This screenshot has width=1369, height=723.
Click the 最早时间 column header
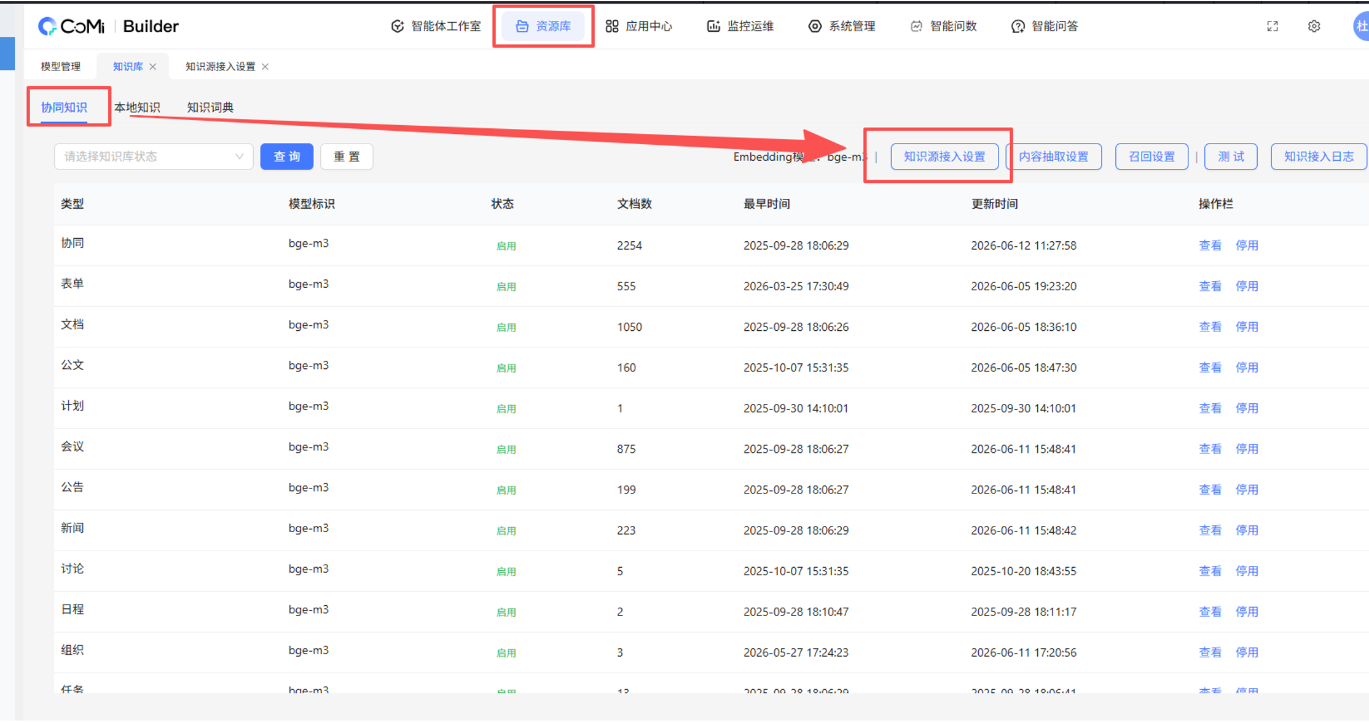(x=766, y=204)
